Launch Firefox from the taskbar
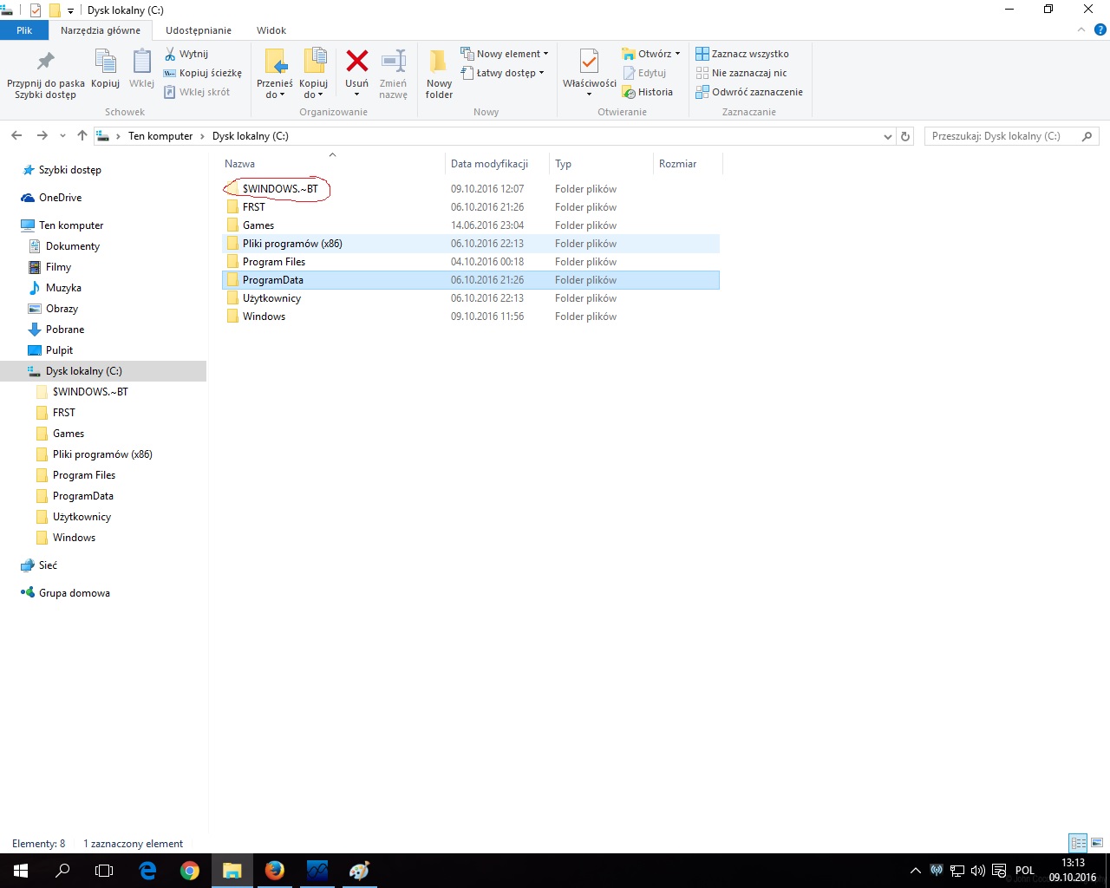This screenshot has height=888, width=1110. (x=275, y=870)
